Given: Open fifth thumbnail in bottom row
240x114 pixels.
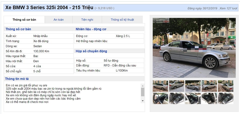Looking at the screenshot, I should [x=225, y=98].
